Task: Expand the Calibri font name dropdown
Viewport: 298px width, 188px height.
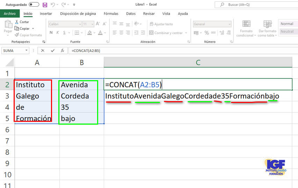Action: click(x=79, y=24)
